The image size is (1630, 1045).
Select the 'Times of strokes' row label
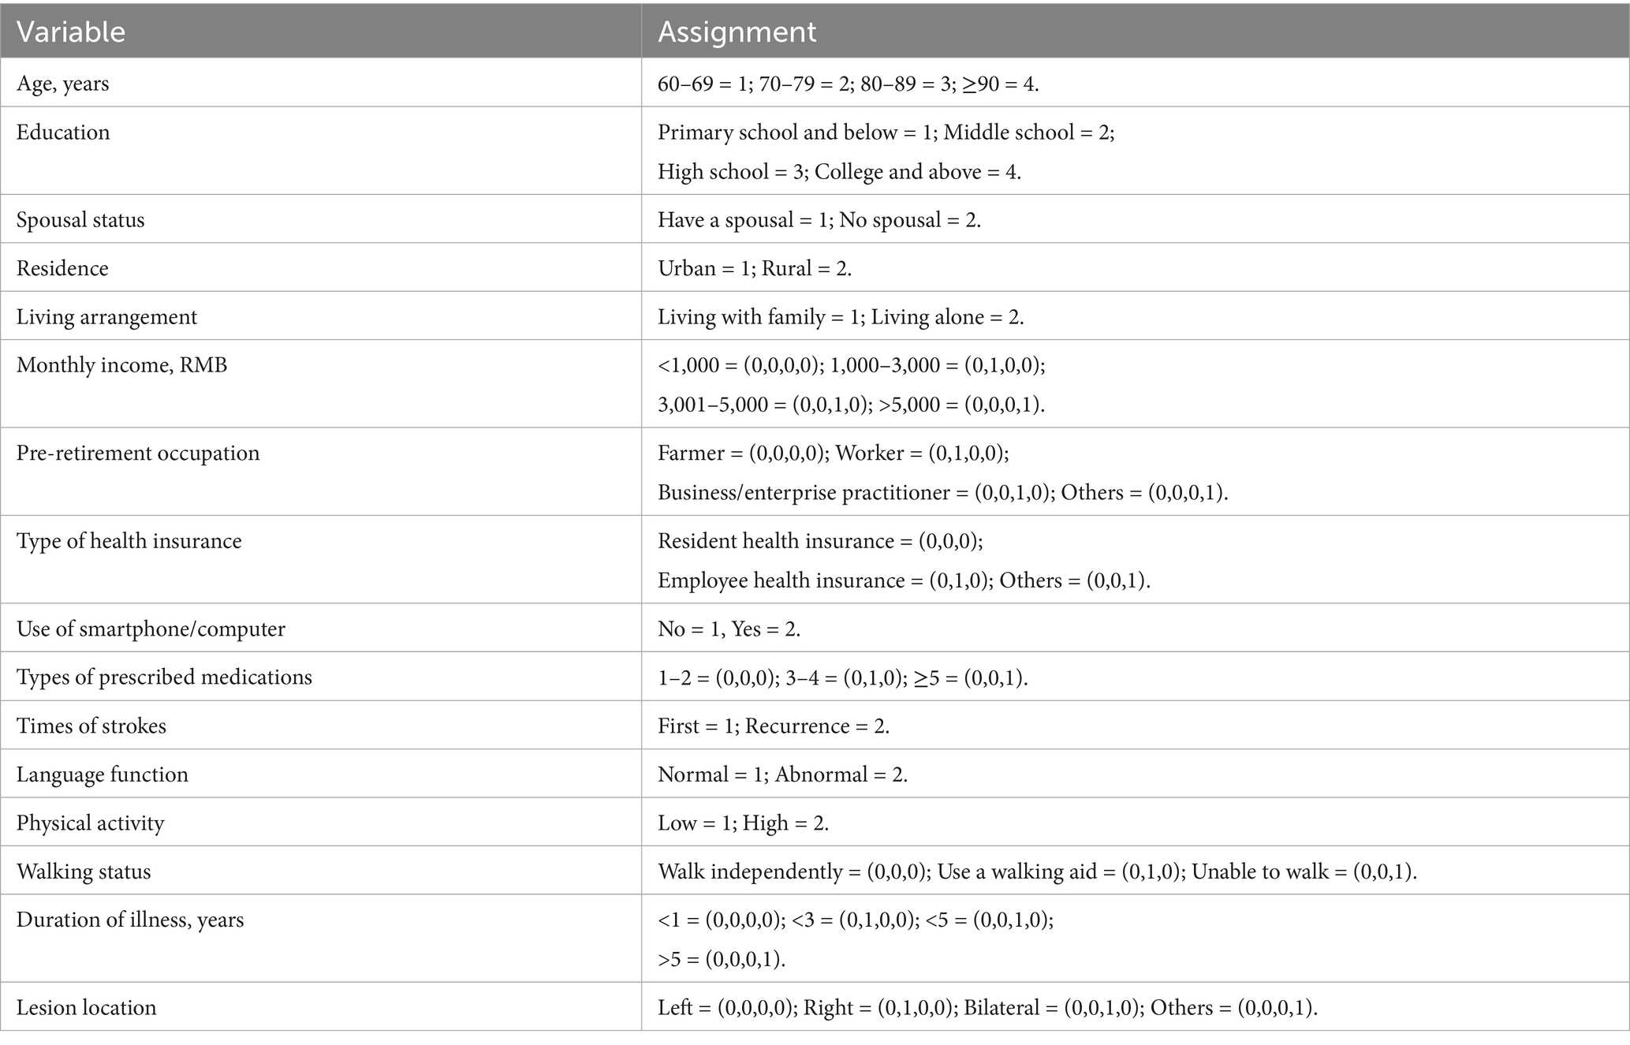(91, 726)
